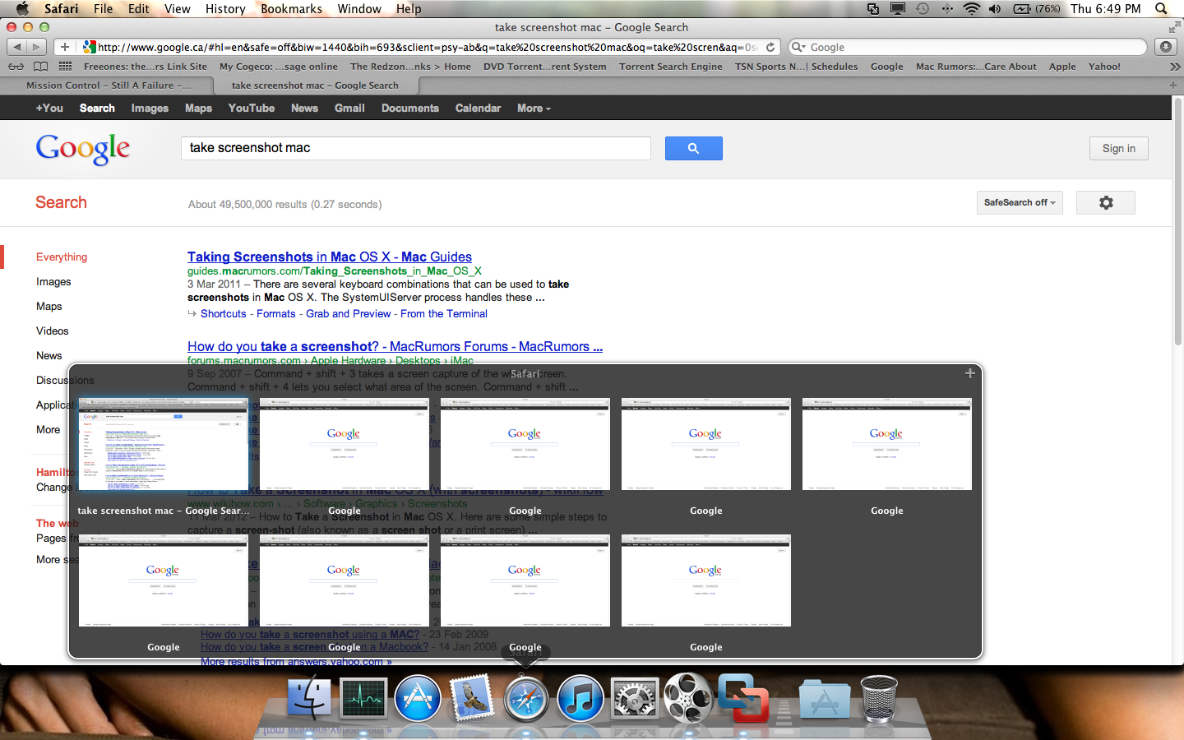The height and width of the screenshot is (740, 1184).
Task: Click the Bluetooth menu bar icon
Action: [x=947, y=9]
